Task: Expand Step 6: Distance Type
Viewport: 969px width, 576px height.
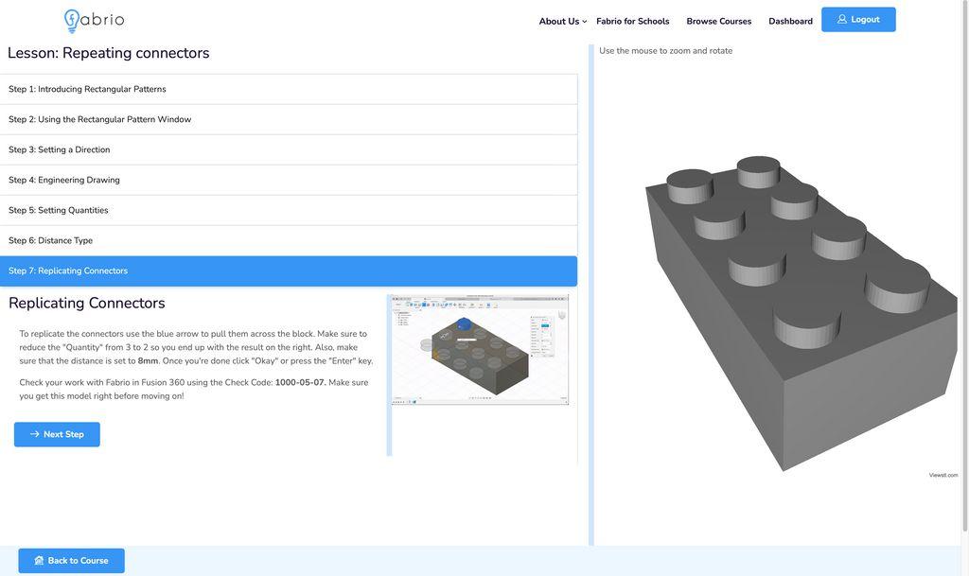Action: coord(289,240)
